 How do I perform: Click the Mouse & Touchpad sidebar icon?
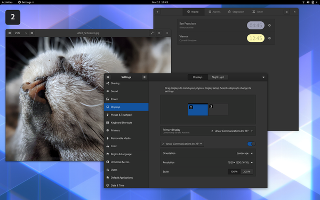coord(108,115)
